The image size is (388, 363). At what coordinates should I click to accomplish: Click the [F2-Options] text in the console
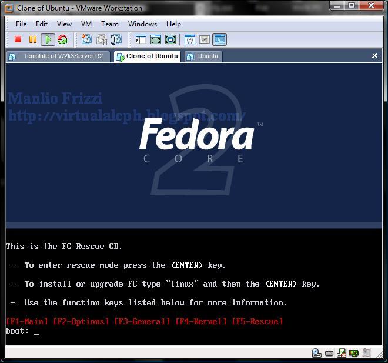point(81,321)
